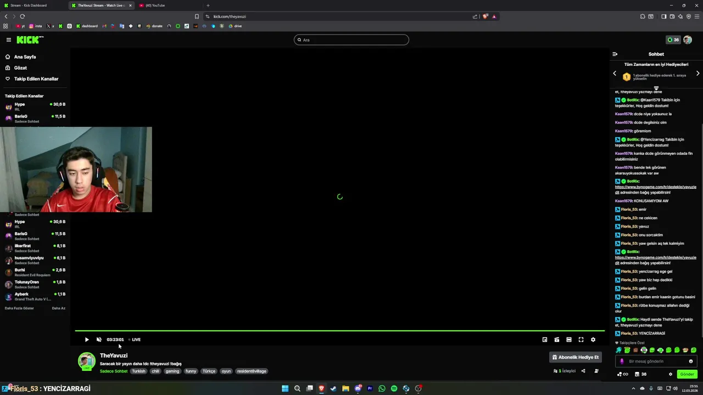703x395 pixels.
Task: Open Gözat in the sidebar
Action: pyautogui.click(x=20, y=67)
